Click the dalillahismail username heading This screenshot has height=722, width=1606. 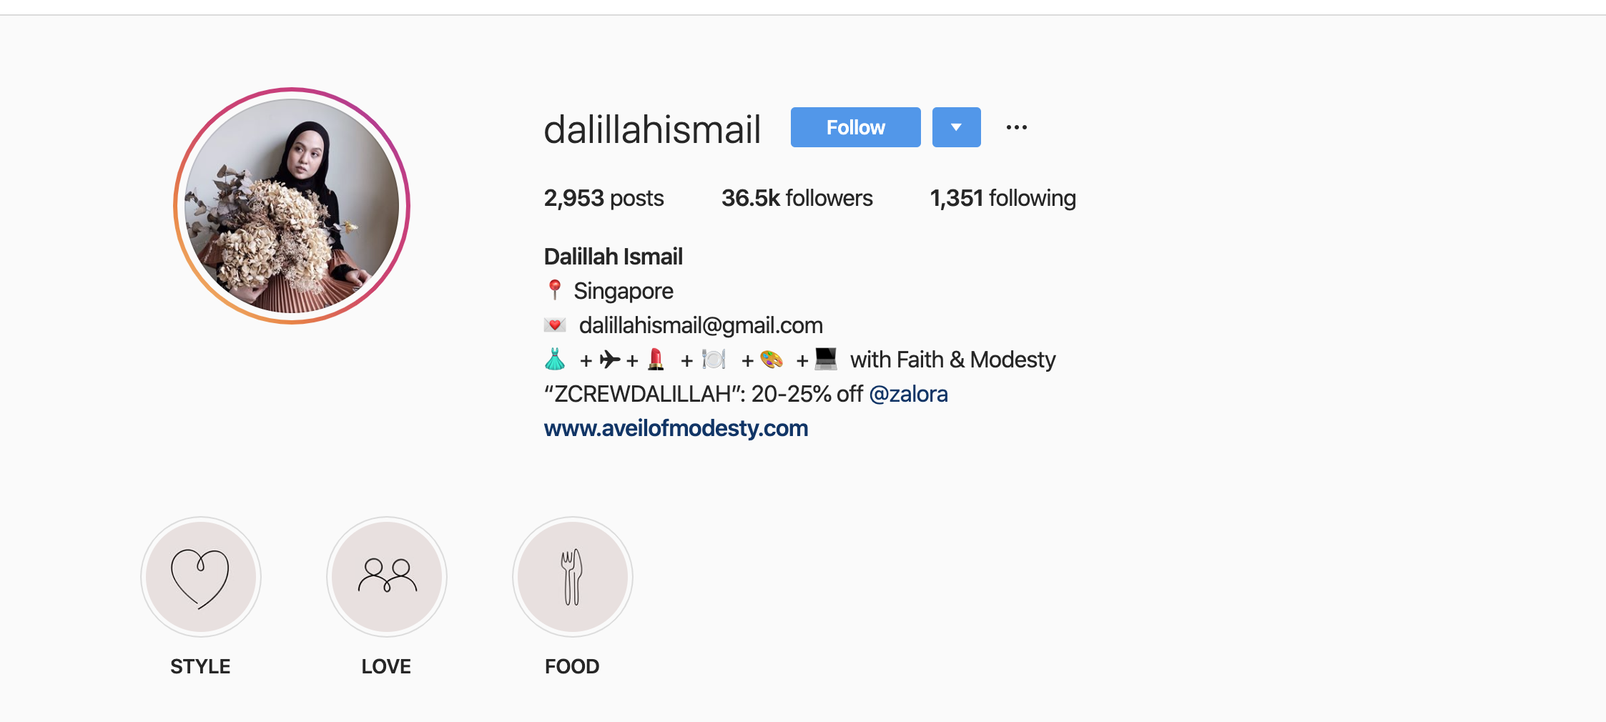tap(652, 129)
